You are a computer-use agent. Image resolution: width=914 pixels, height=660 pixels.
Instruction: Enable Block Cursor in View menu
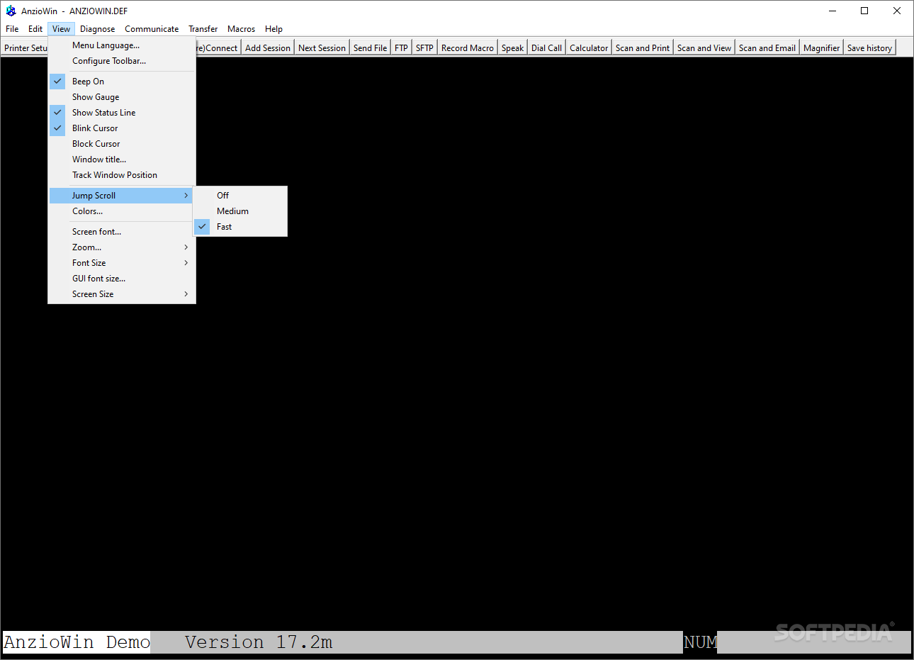[122, 144]
